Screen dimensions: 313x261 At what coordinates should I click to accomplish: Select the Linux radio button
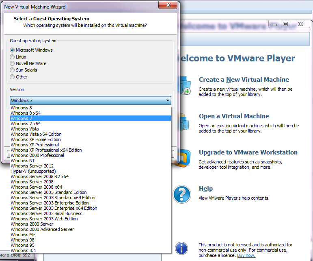point(12,57)
